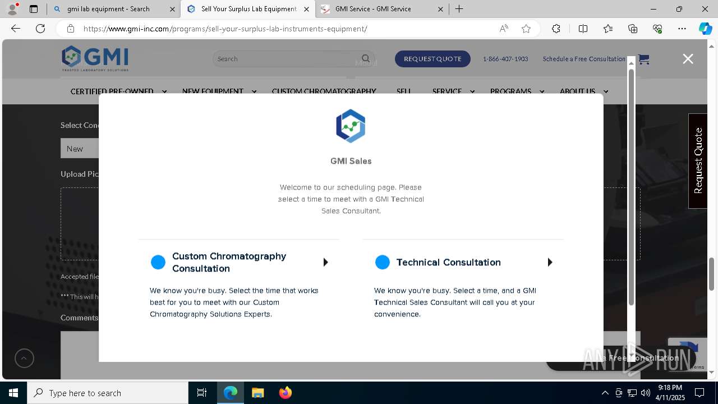Screen dimensions: 718x404
Task: Show hidden tray icons chevron
Action: (x=605, y=393)
